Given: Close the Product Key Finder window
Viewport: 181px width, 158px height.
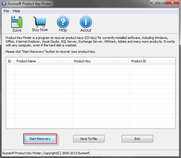Looking at the screenshot, I should click(x=172, y=2).
